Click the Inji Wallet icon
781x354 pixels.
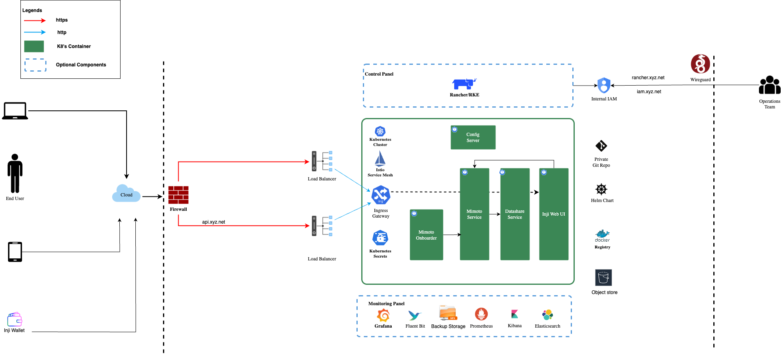point(15,320)
